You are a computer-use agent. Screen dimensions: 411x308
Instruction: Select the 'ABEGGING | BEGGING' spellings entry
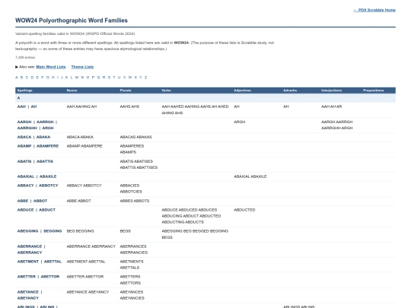pyautogui.click(x=40, y=231)
